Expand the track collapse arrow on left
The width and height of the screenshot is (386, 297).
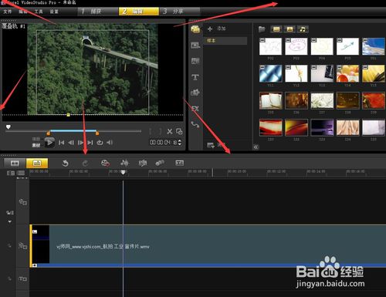10,221
